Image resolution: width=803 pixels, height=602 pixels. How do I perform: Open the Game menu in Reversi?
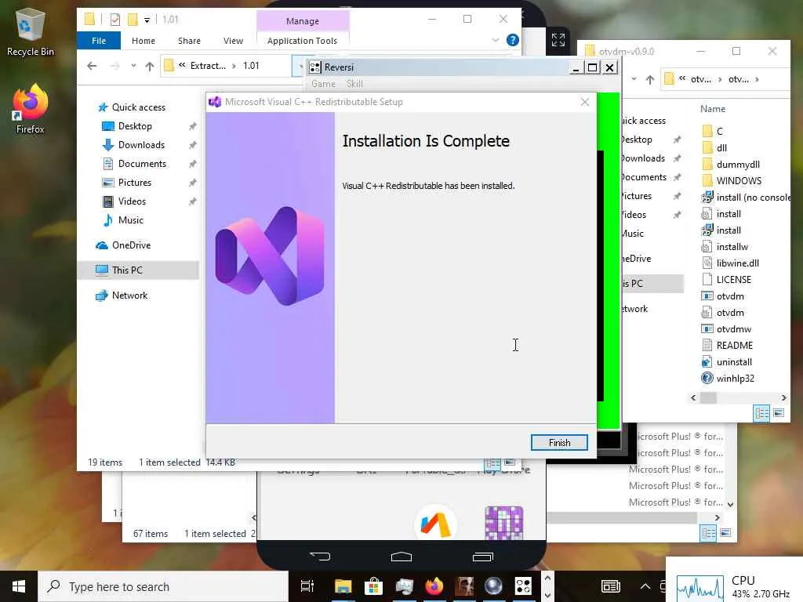point(323,83)
